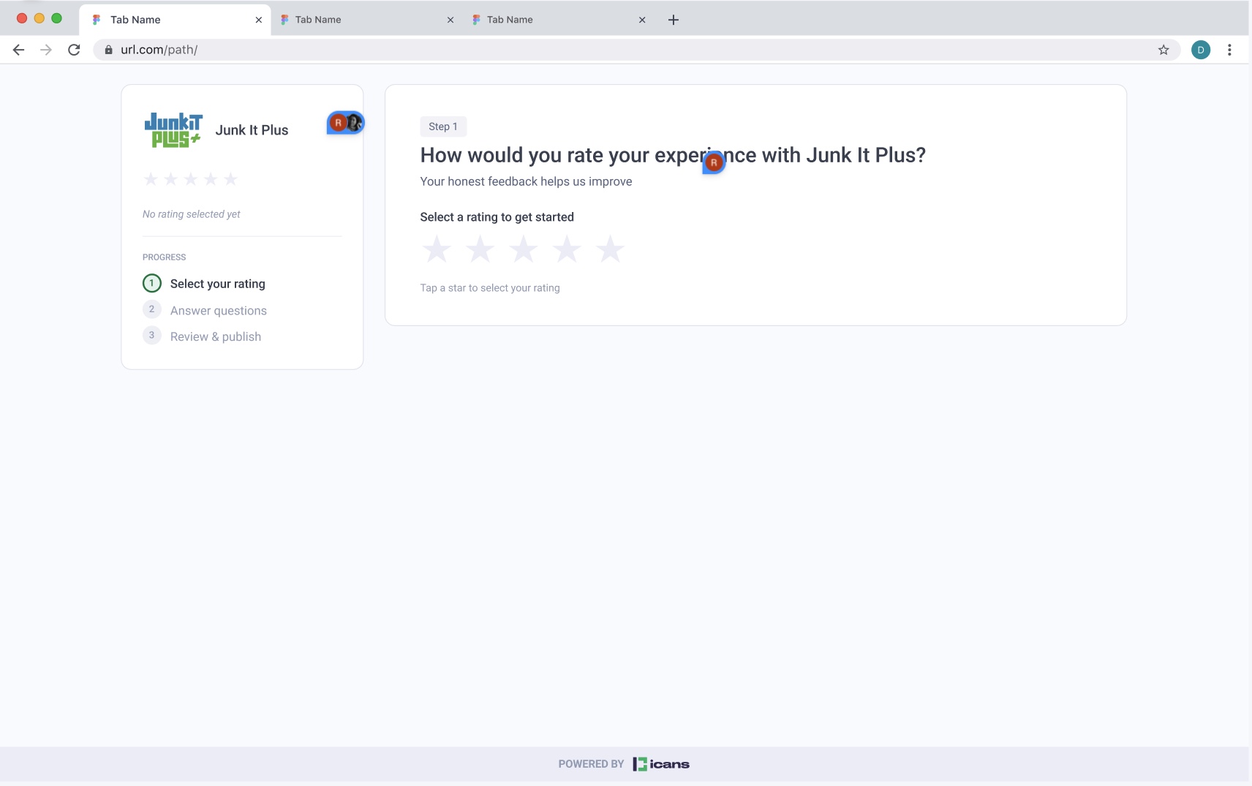1252x786 pixels.
Task: Click the step 2 circle indicator
Action: (x=152, y=309)
